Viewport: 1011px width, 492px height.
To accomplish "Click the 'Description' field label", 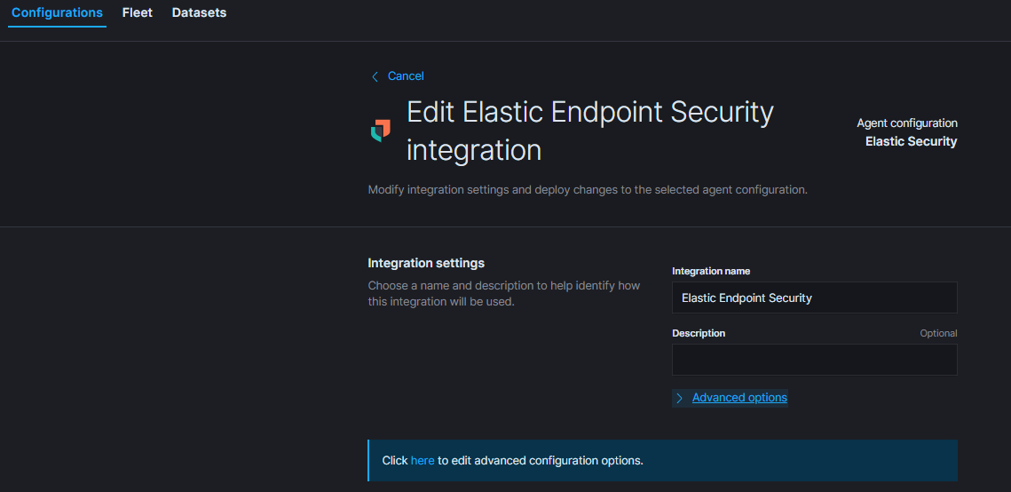I will point(699,334).
